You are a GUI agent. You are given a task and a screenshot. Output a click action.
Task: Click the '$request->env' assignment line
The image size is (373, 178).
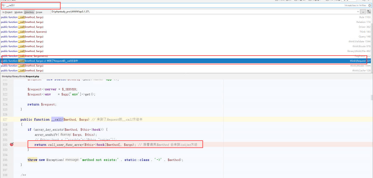click(x=61, y=94)
